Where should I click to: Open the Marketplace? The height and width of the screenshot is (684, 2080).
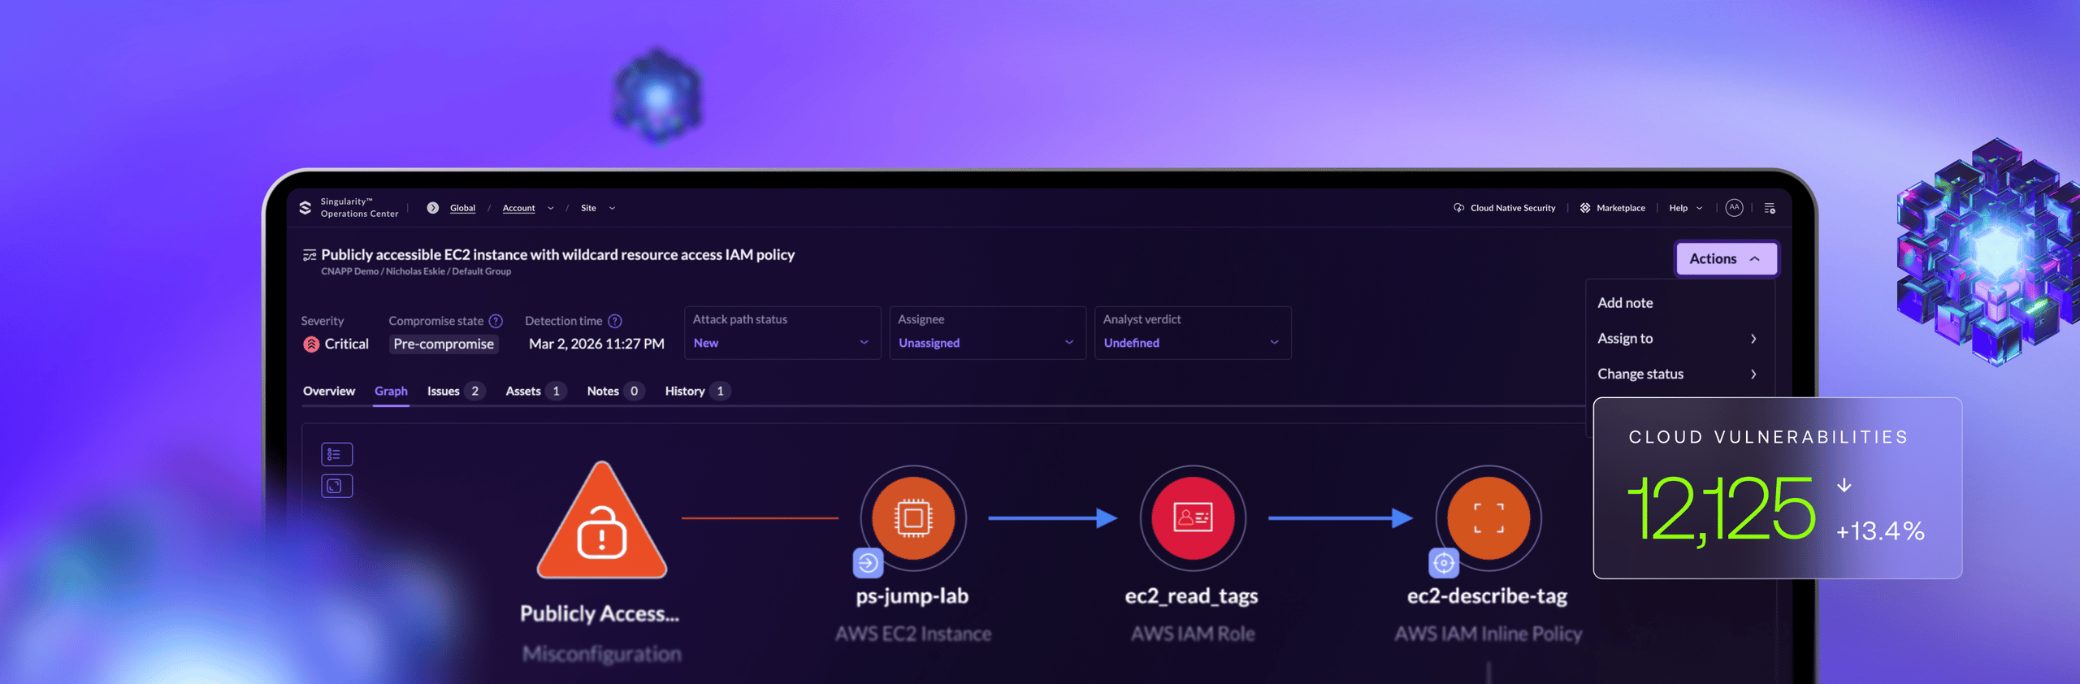(1621, 208)
